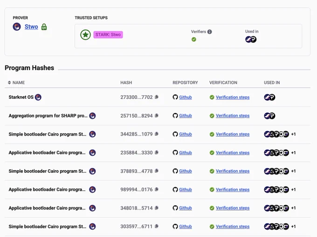Click Used In project icons for Starknet OS
Screen dimensions: 317x237
pyautogui.click(x=269, y=98)
